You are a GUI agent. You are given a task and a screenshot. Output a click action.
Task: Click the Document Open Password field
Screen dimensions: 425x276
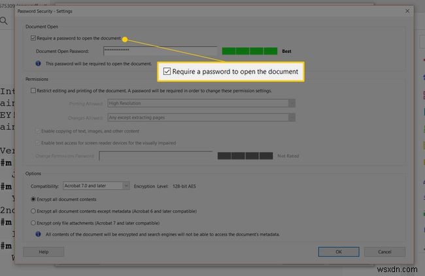click(x=160, y=51)
